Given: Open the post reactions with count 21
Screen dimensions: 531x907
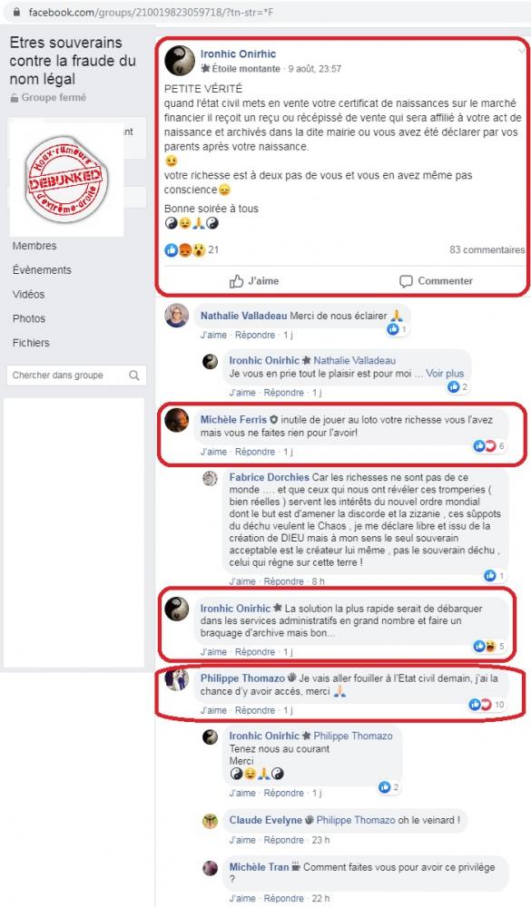Looking at the screenshot, I should point(192,250).
